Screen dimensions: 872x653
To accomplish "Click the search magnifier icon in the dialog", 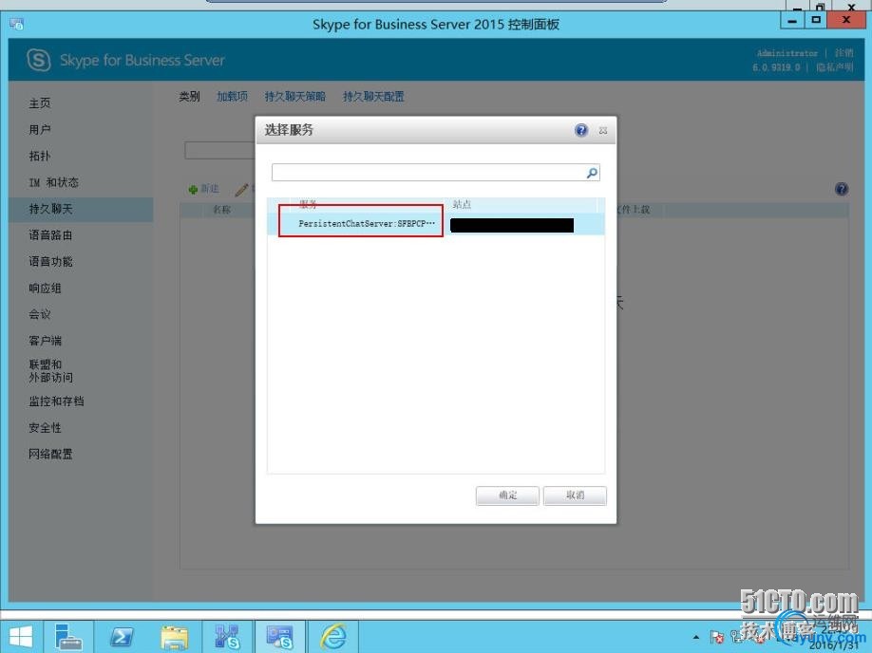I will [x=593, y=173].
